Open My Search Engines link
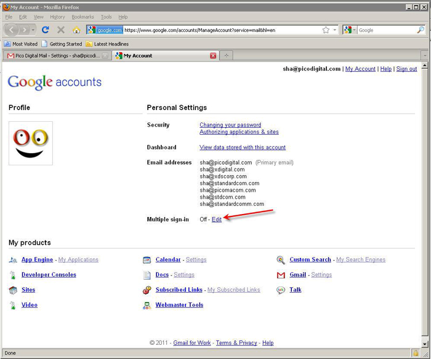 [x=361, y=259]
